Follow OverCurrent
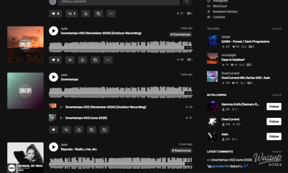The height and width of the screenshot is (173, 288). tap(274, 121)
